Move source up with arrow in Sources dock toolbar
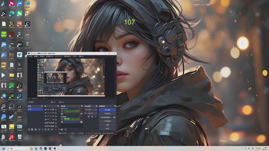 click(x=56, y=130)
